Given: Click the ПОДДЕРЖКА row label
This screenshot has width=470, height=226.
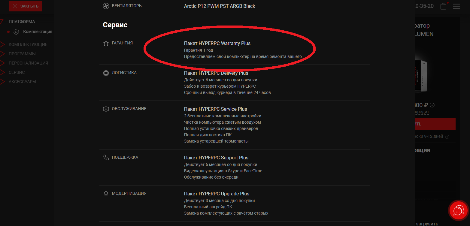Looking at the screenshot, I should (x=125, y=157).
